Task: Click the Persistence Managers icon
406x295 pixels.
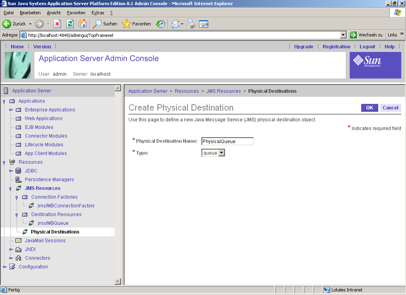Action: click(x=18, y=180)
